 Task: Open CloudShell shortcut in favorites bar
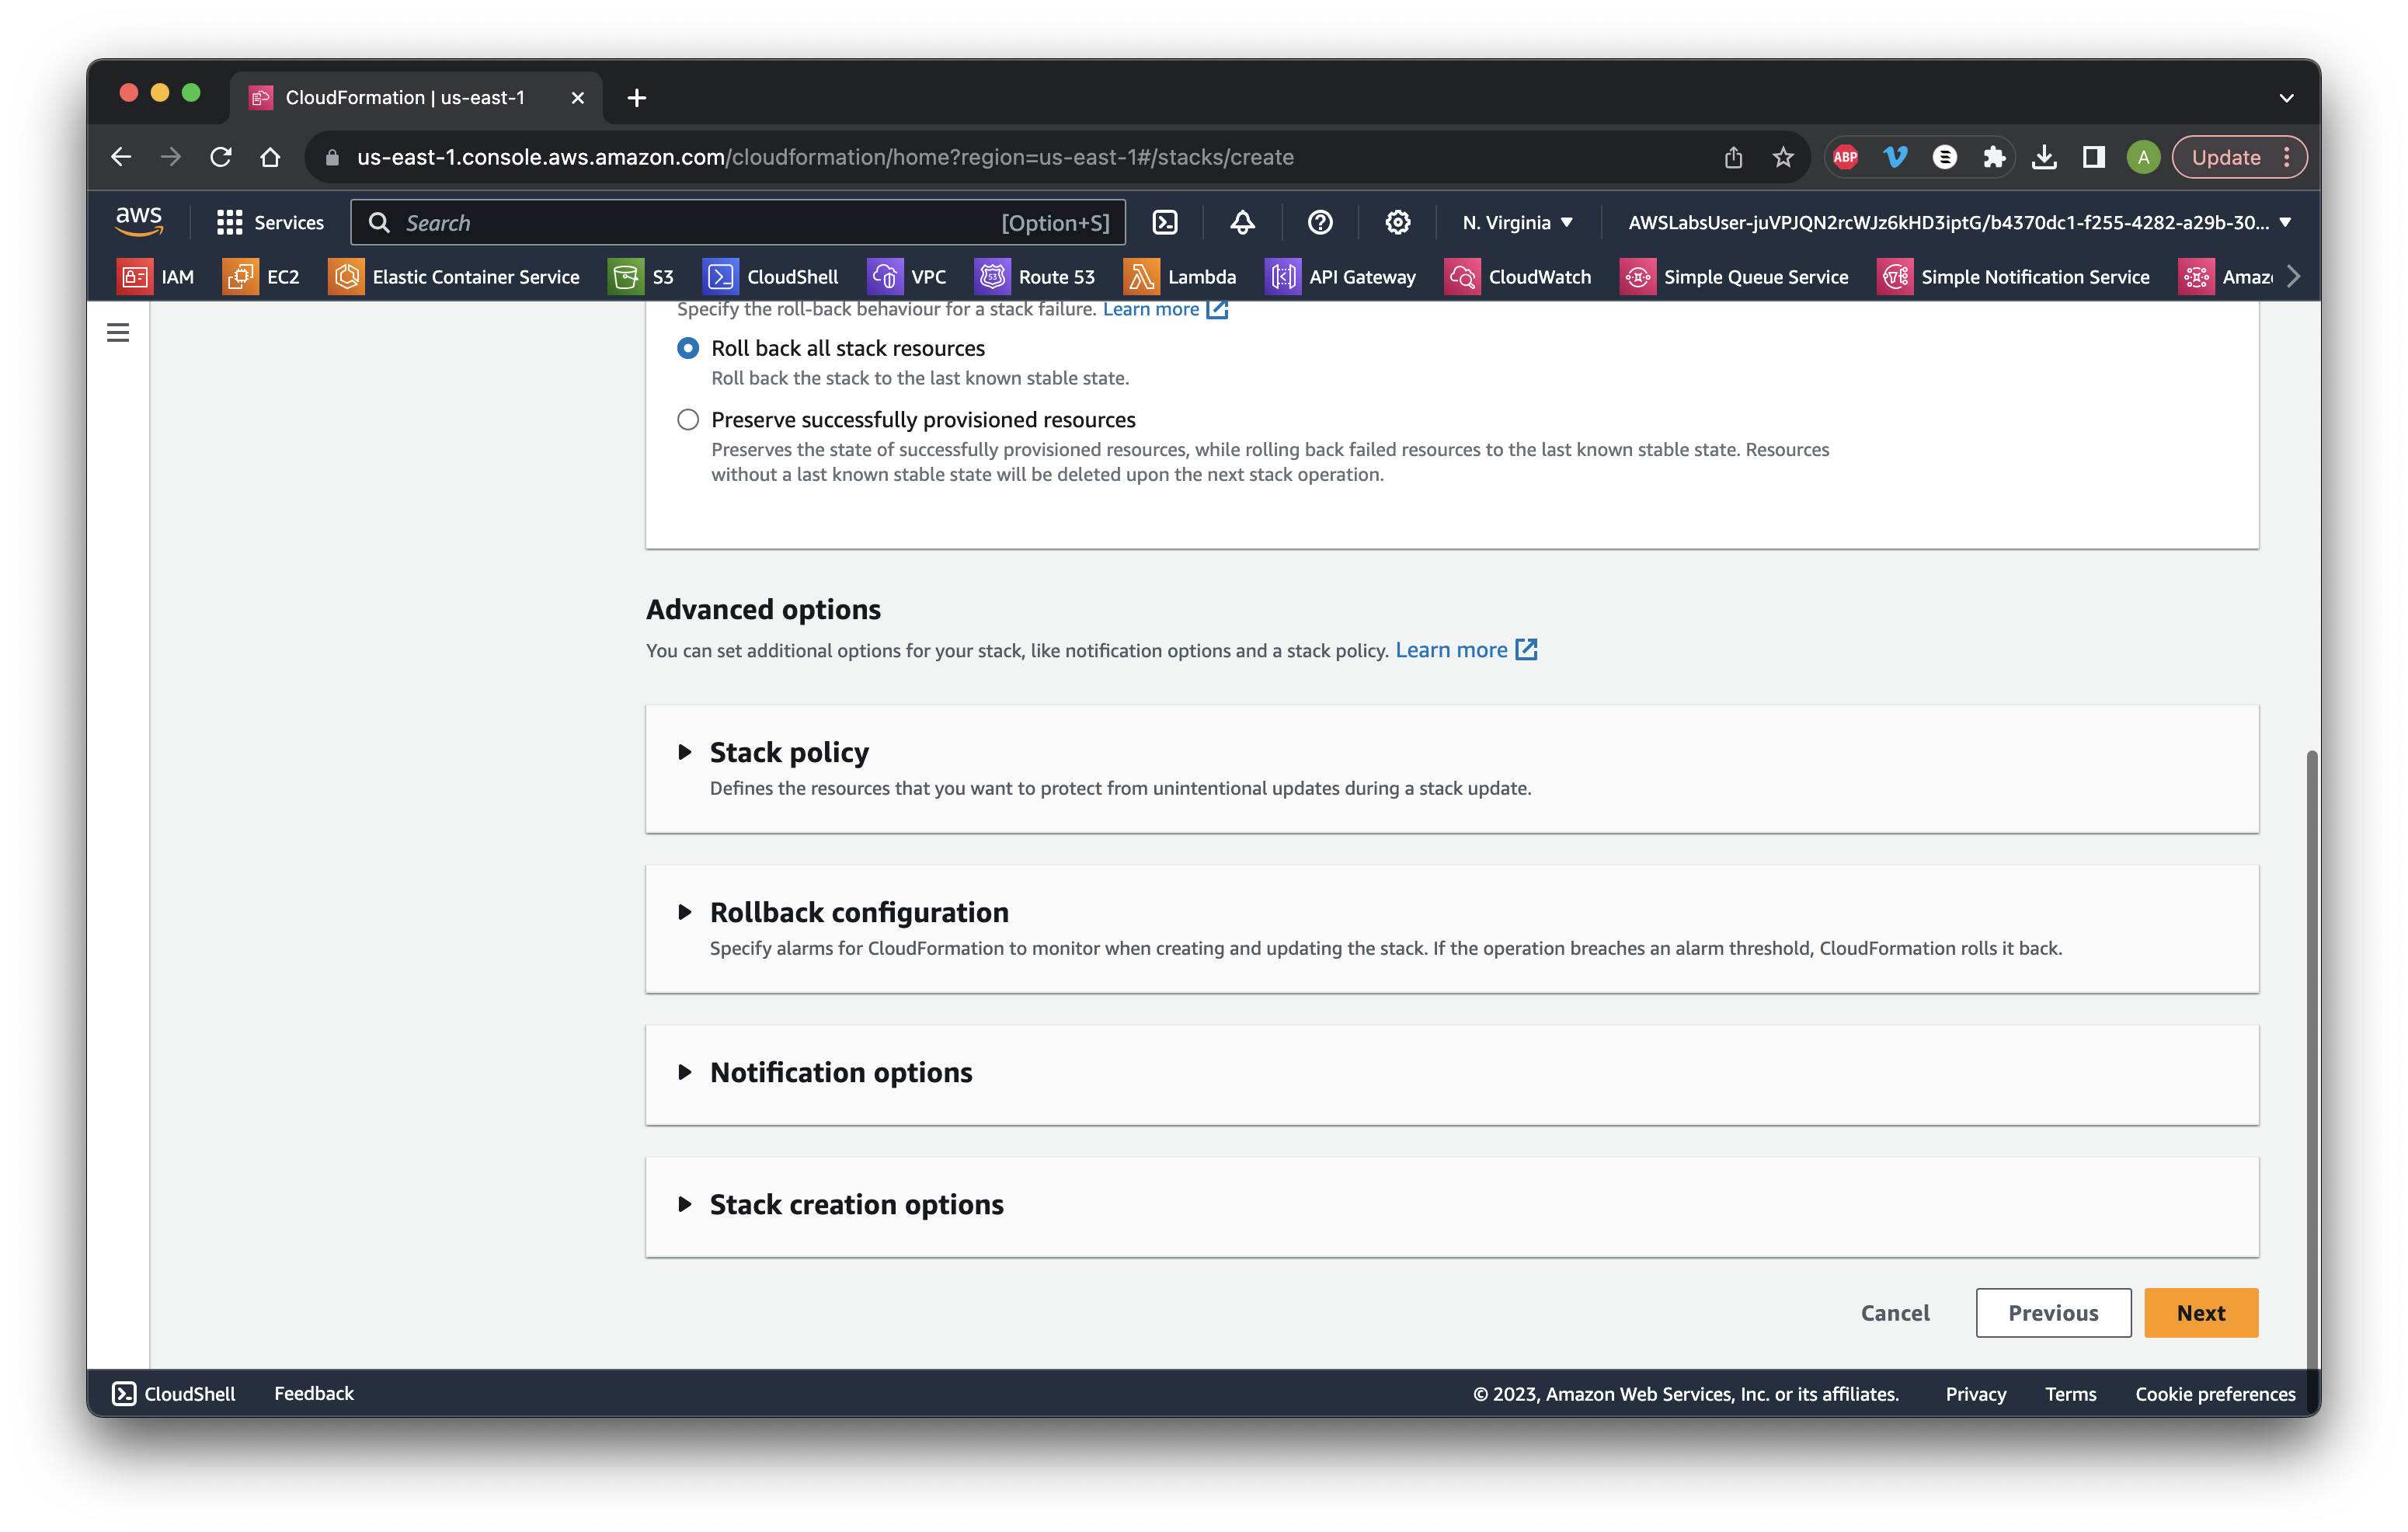(x=771, y=277)
